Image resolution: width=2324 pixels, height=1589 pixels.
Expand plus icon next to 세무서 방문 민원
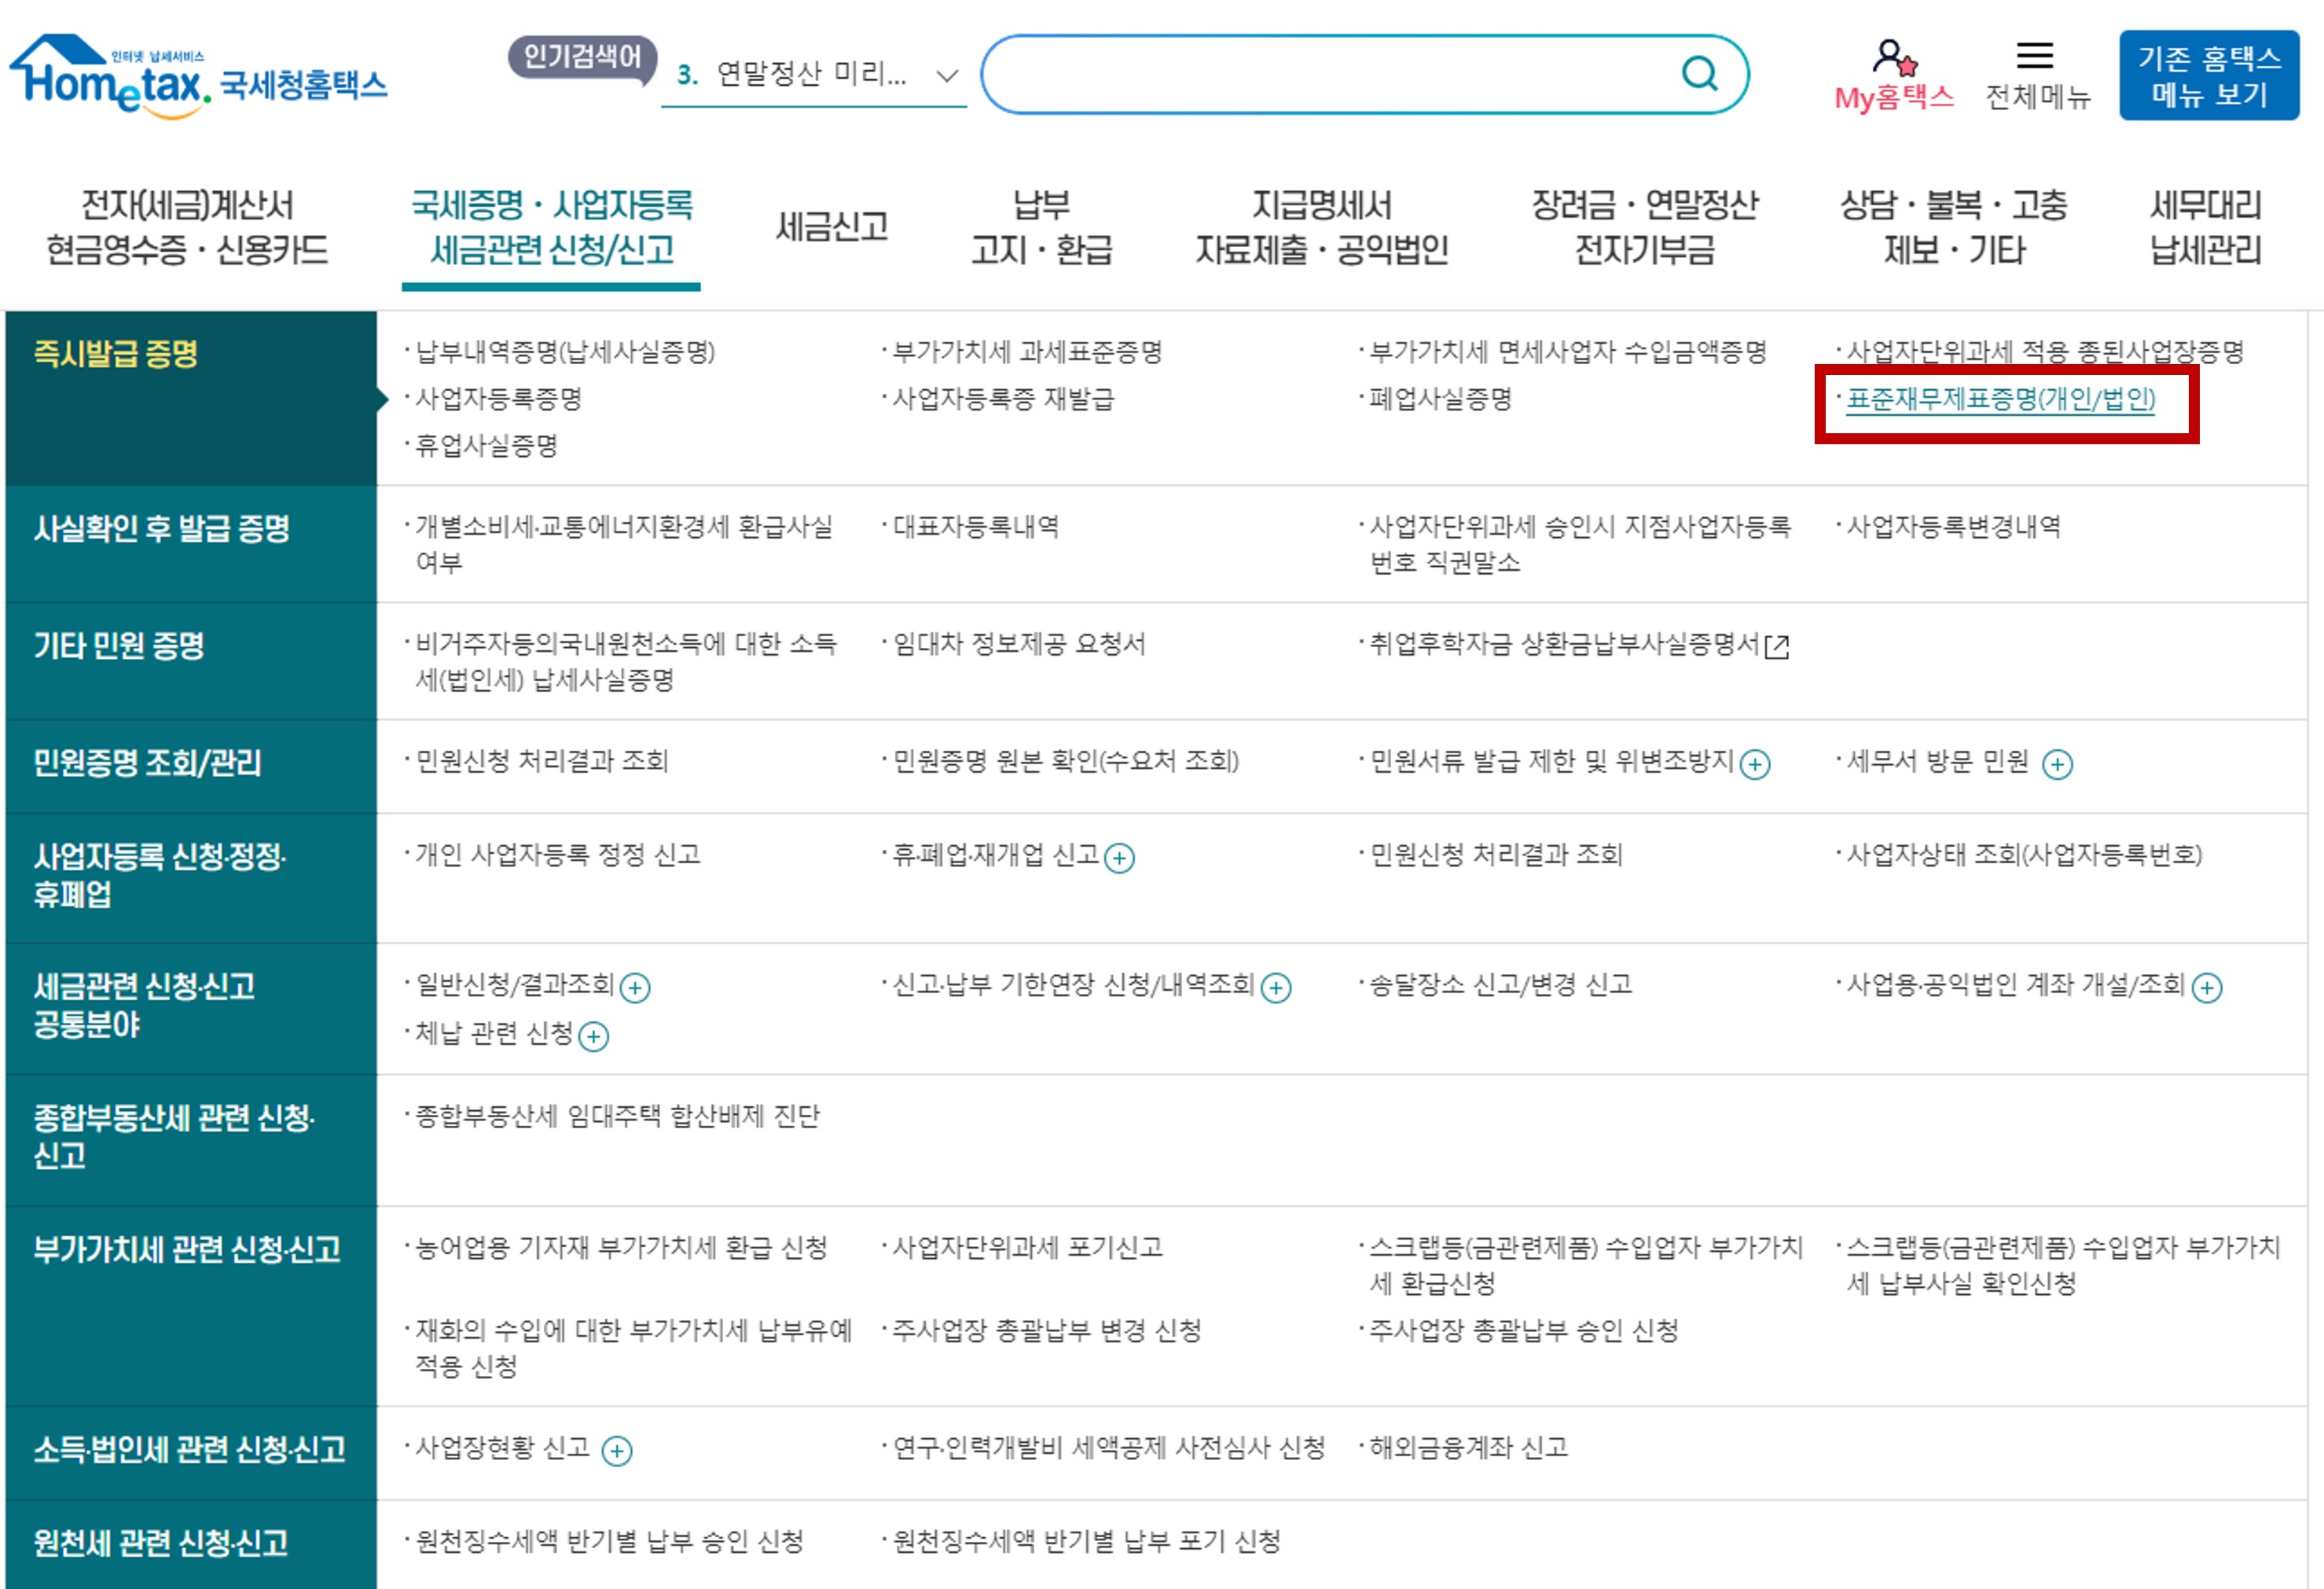pyautogui.click(x=2057, y=764)
